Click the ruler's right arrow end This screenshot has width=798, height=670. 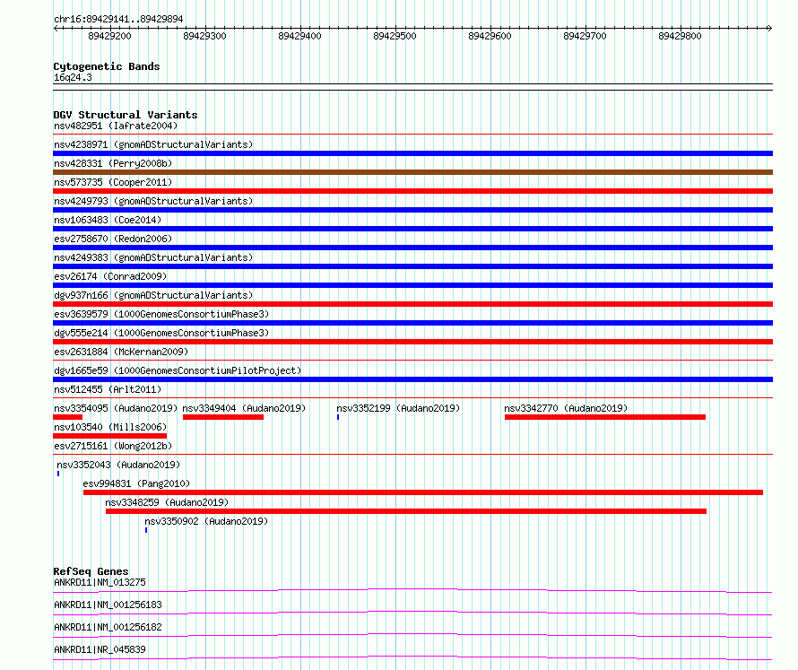[769, 28]
